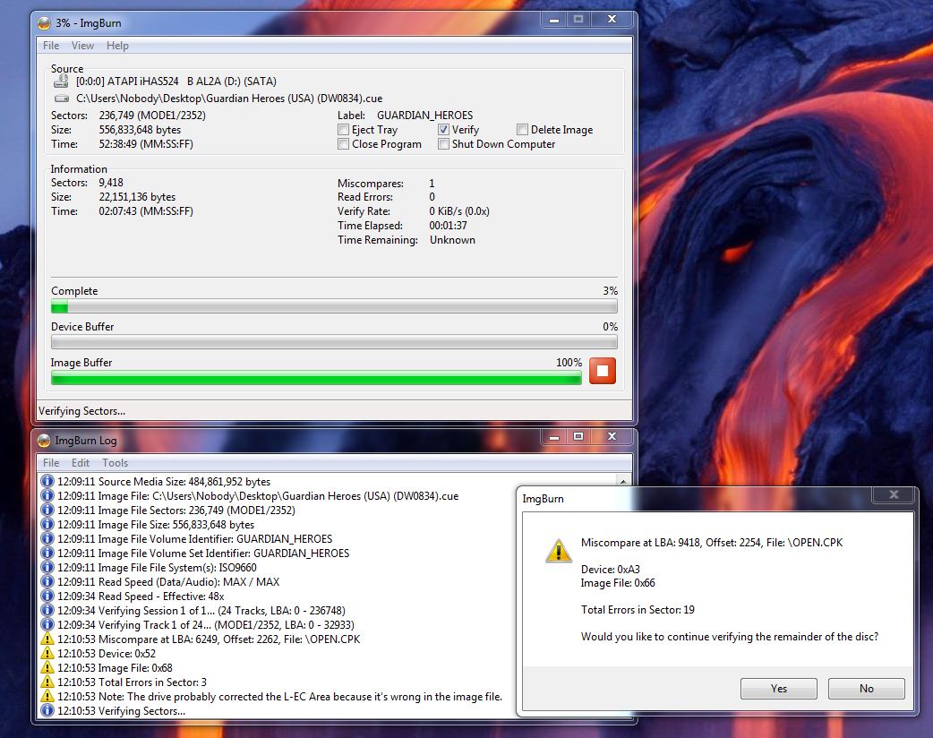Click the 'Verifying Sectors...' status bar text
The height and width of the screenshot is (738, 933).
(x=82, y=411)
